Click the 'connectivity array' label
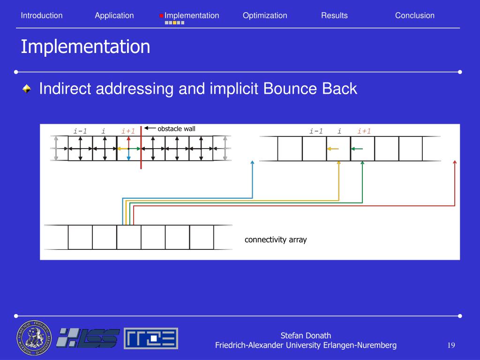480x360 pixels. click(276, 240)
